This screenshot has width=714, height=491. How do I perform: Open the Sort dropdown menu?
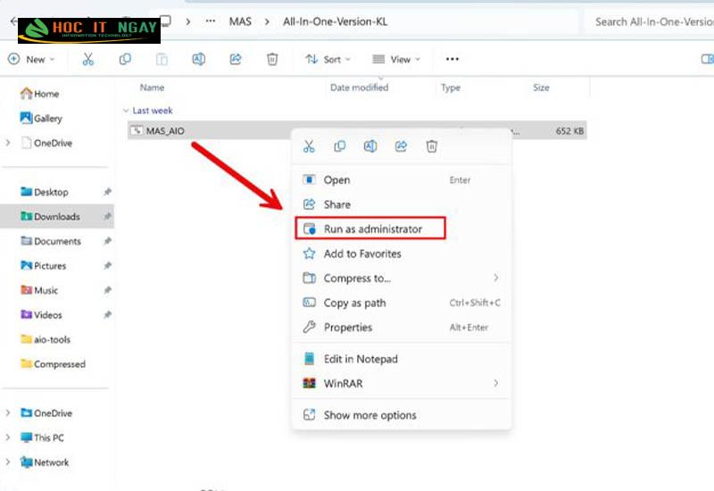click(328, 59)
